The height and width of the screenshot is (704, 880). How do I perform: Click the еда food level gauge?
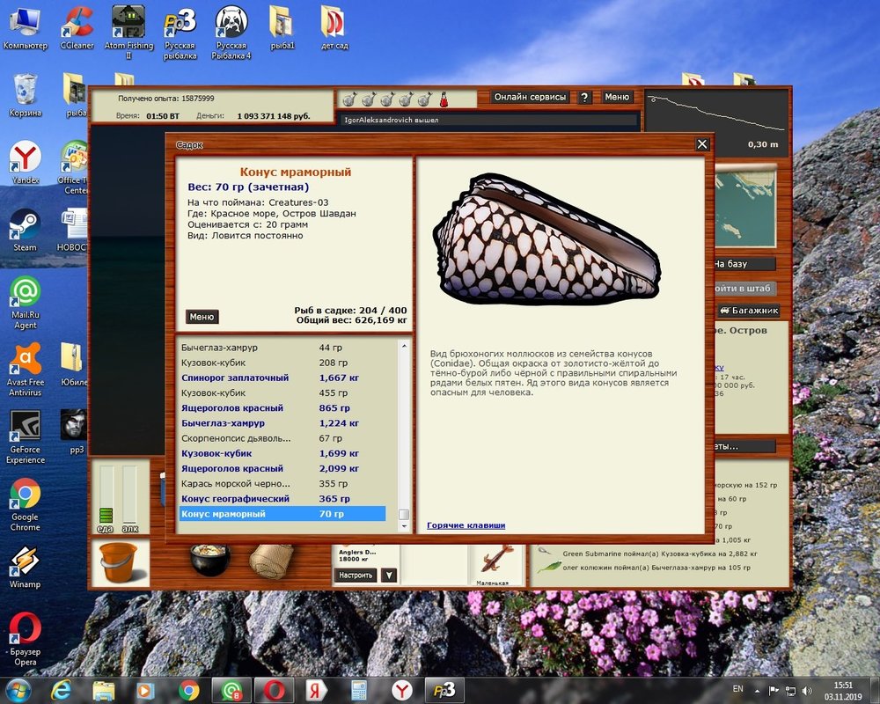[x=106, y=499]
